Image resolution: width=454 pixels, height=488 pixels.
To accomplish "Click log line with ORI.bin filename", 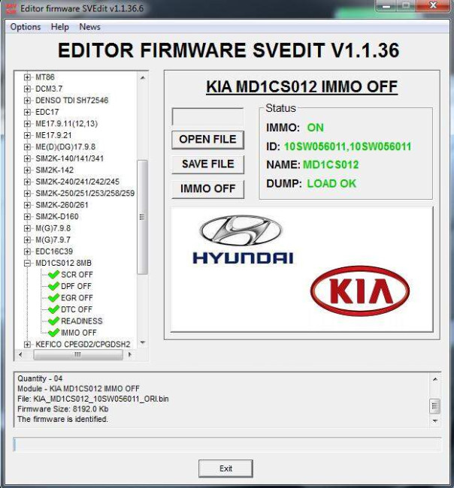I will pyautogui.click(x=93, y=399).
